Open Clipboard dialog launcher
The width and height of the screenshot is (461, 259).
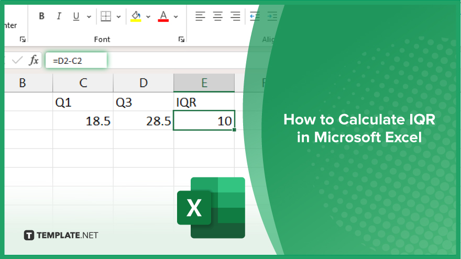click(23, 39)
